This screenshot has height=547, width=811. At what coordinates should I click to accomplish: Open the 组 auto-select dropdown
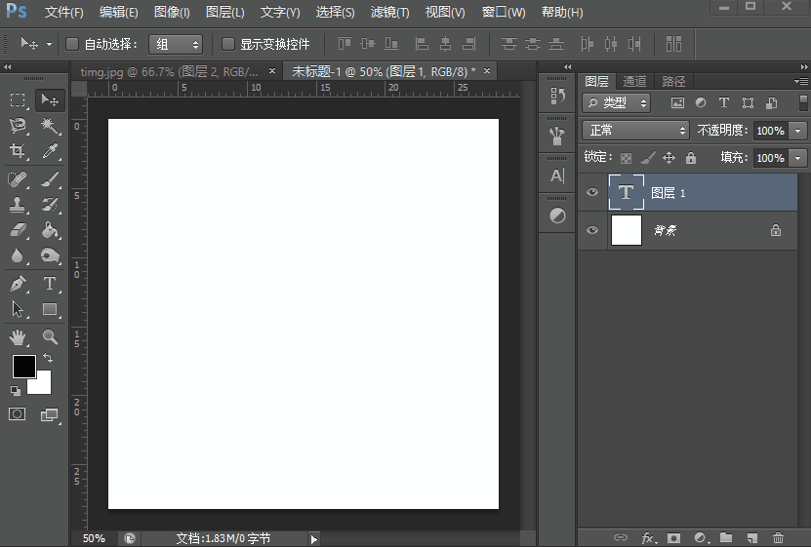[176, 45]
